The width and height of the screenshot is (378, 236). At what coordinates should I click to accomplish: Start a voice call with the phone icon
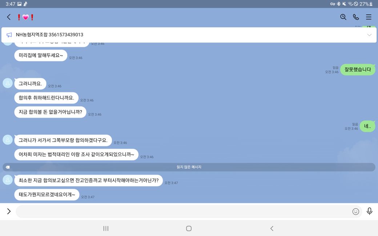(x=356, y=17)
